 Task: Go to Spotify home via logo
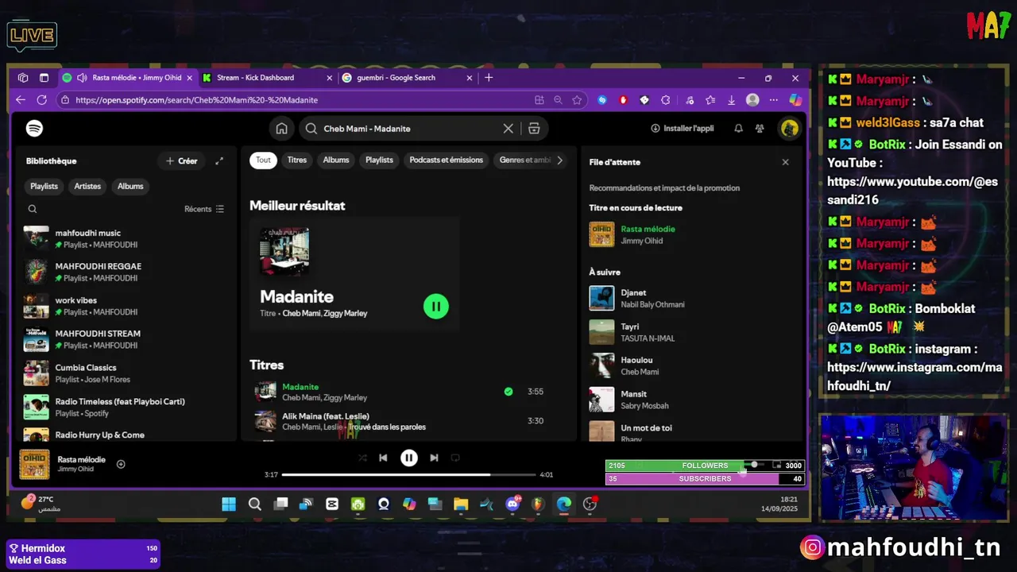34,129
